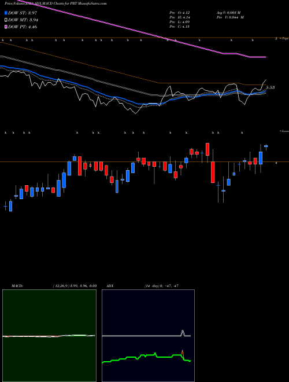Click the last blue candlestick on the right
The height and width of the screenshot is (382, 289).
[266, 146]
